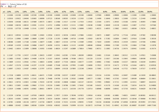
Task: Click value 7.40025 in row 21
Action: [x=125, y=95]
